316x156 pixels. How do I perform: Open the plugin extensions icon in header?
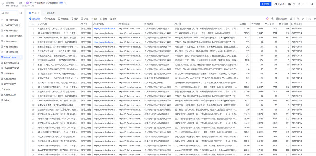[x=294, y=4]
